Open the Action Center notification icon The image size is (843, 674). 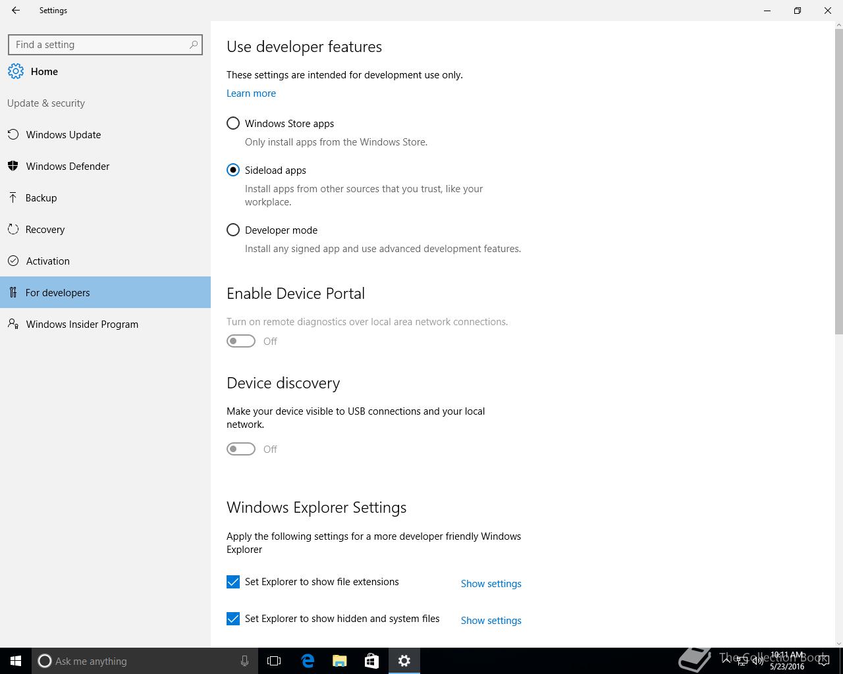(x=823, y=661)
